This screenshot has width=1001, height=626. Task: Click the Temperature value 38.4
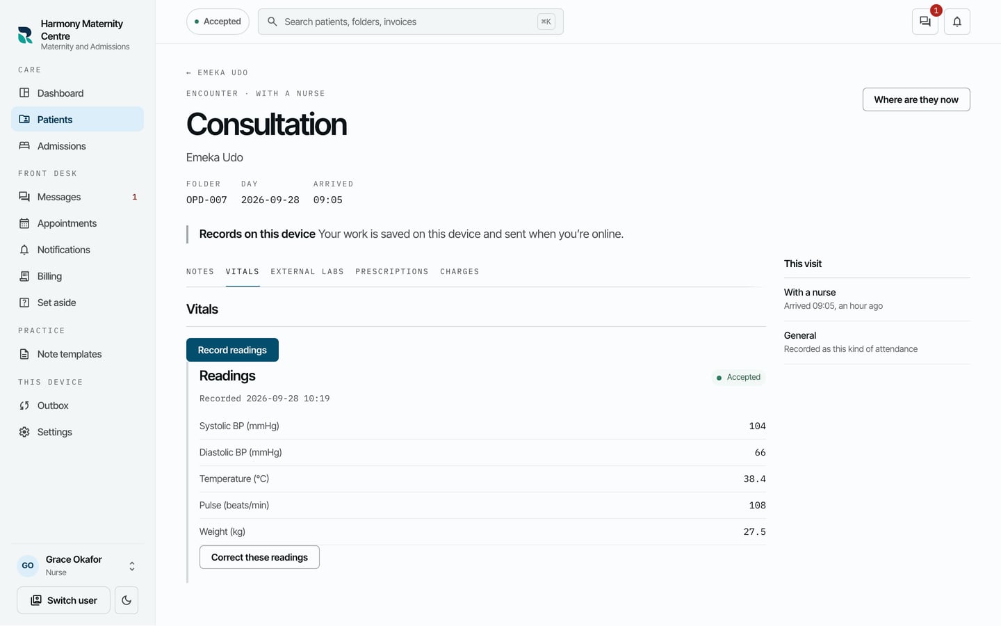click(754, 479)
